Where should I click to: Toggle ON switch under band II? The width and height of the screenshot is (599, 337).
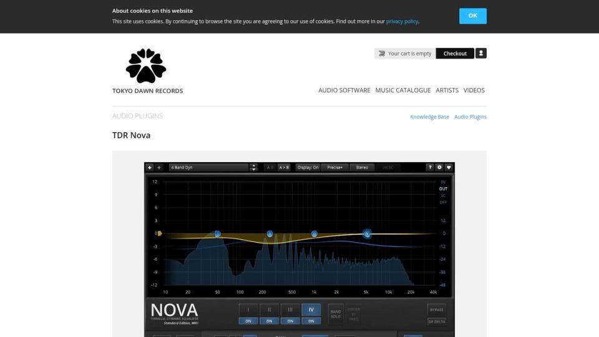269,321
